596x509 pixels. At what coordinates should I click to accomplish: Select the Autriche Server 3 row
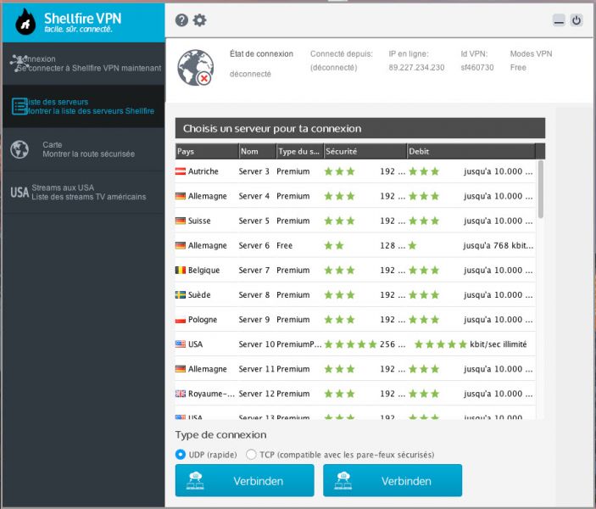tap(355, 171)
